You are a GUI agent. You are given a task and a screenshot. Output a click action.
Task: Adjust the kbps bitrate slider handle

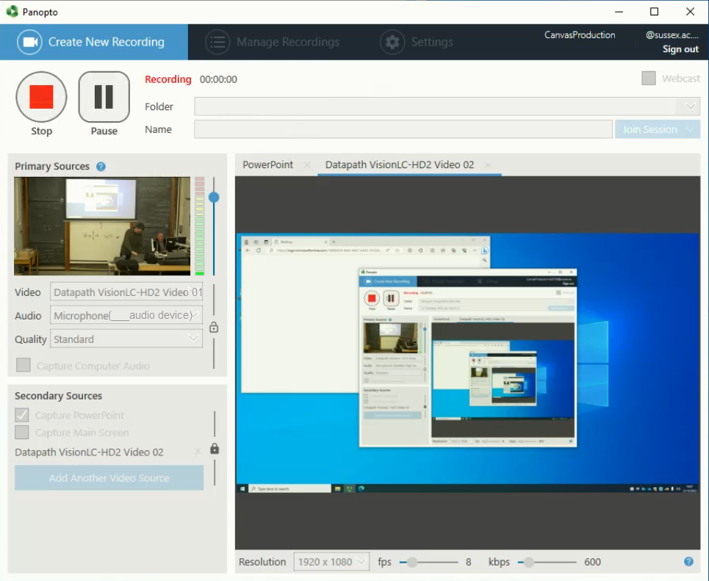pos(528,562)
